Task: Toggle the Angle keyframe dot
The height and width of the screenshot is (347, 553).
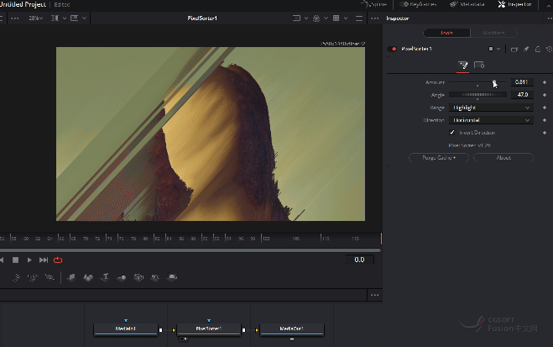Action: point(545,95)
